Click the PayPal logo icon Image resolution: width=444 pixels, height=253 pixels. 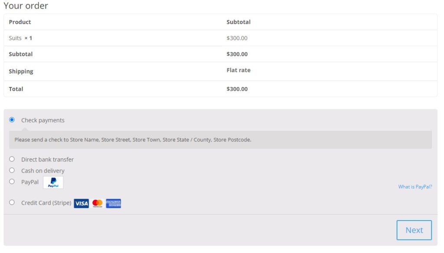[x=53, y=183]
